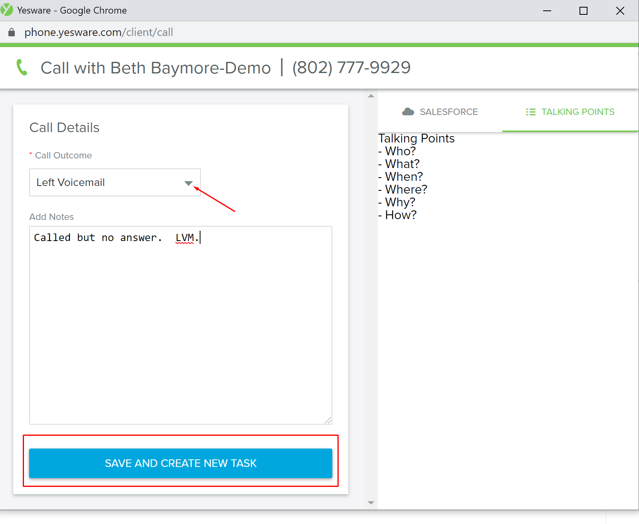This screenshot has width=639, height=524.
Task: Switch to the Salesforce tab
Action: [440, 112]
